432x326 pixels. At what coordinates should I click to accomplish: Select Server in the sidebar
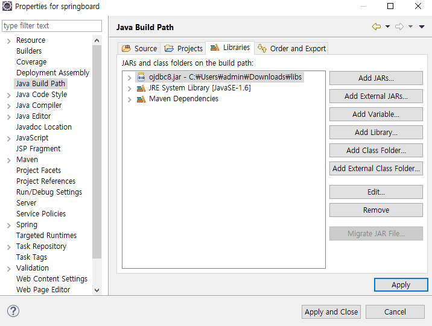coord(26,202)
